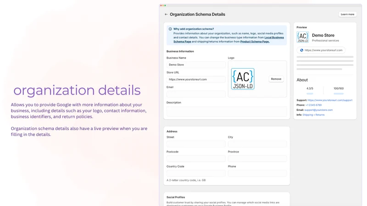Screen dimensions: 367x206
Task: Click the Address section heading
Action: (172, 131)
